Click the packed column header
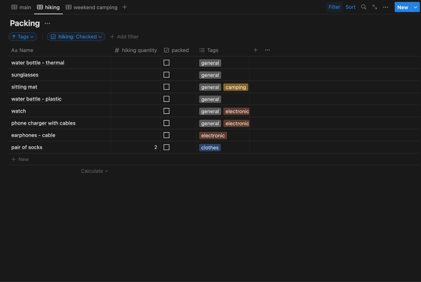Image resolution: width=421 pixels, height=282 pixels. pos(176,50)
